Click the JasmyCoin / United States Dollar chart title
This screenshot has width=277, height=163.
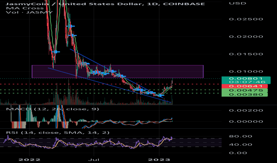105,4
